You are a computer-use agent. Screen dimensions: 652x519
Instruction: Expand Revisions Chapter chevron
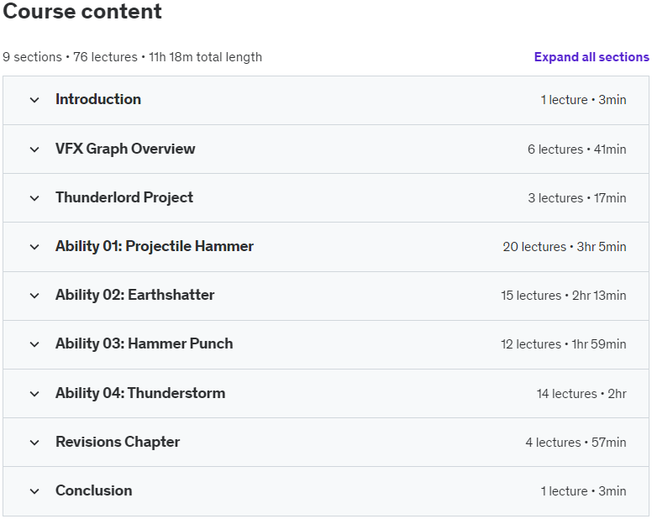pyautogui.click(x=34, y=443)
